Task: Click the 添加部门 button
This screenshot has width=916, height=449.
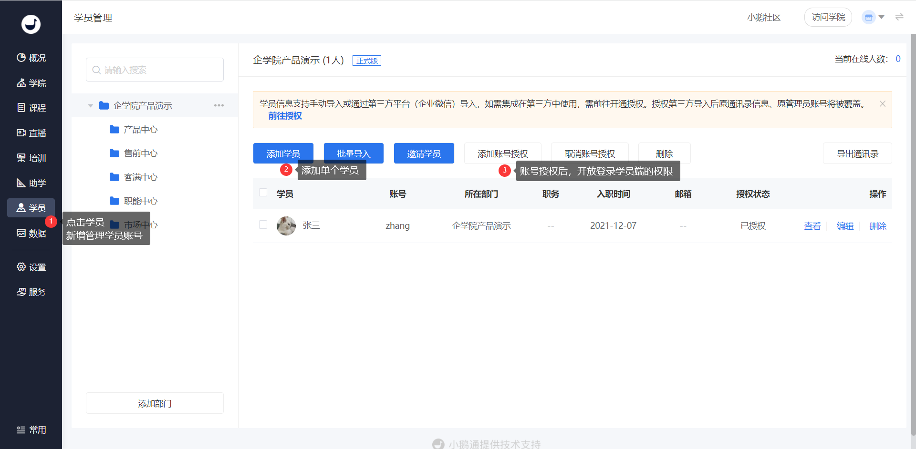Action: click(155, 403)
